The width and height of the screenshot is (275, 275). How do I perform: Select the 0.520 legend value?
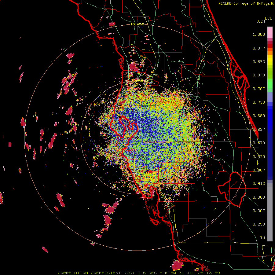click(259, 157)
